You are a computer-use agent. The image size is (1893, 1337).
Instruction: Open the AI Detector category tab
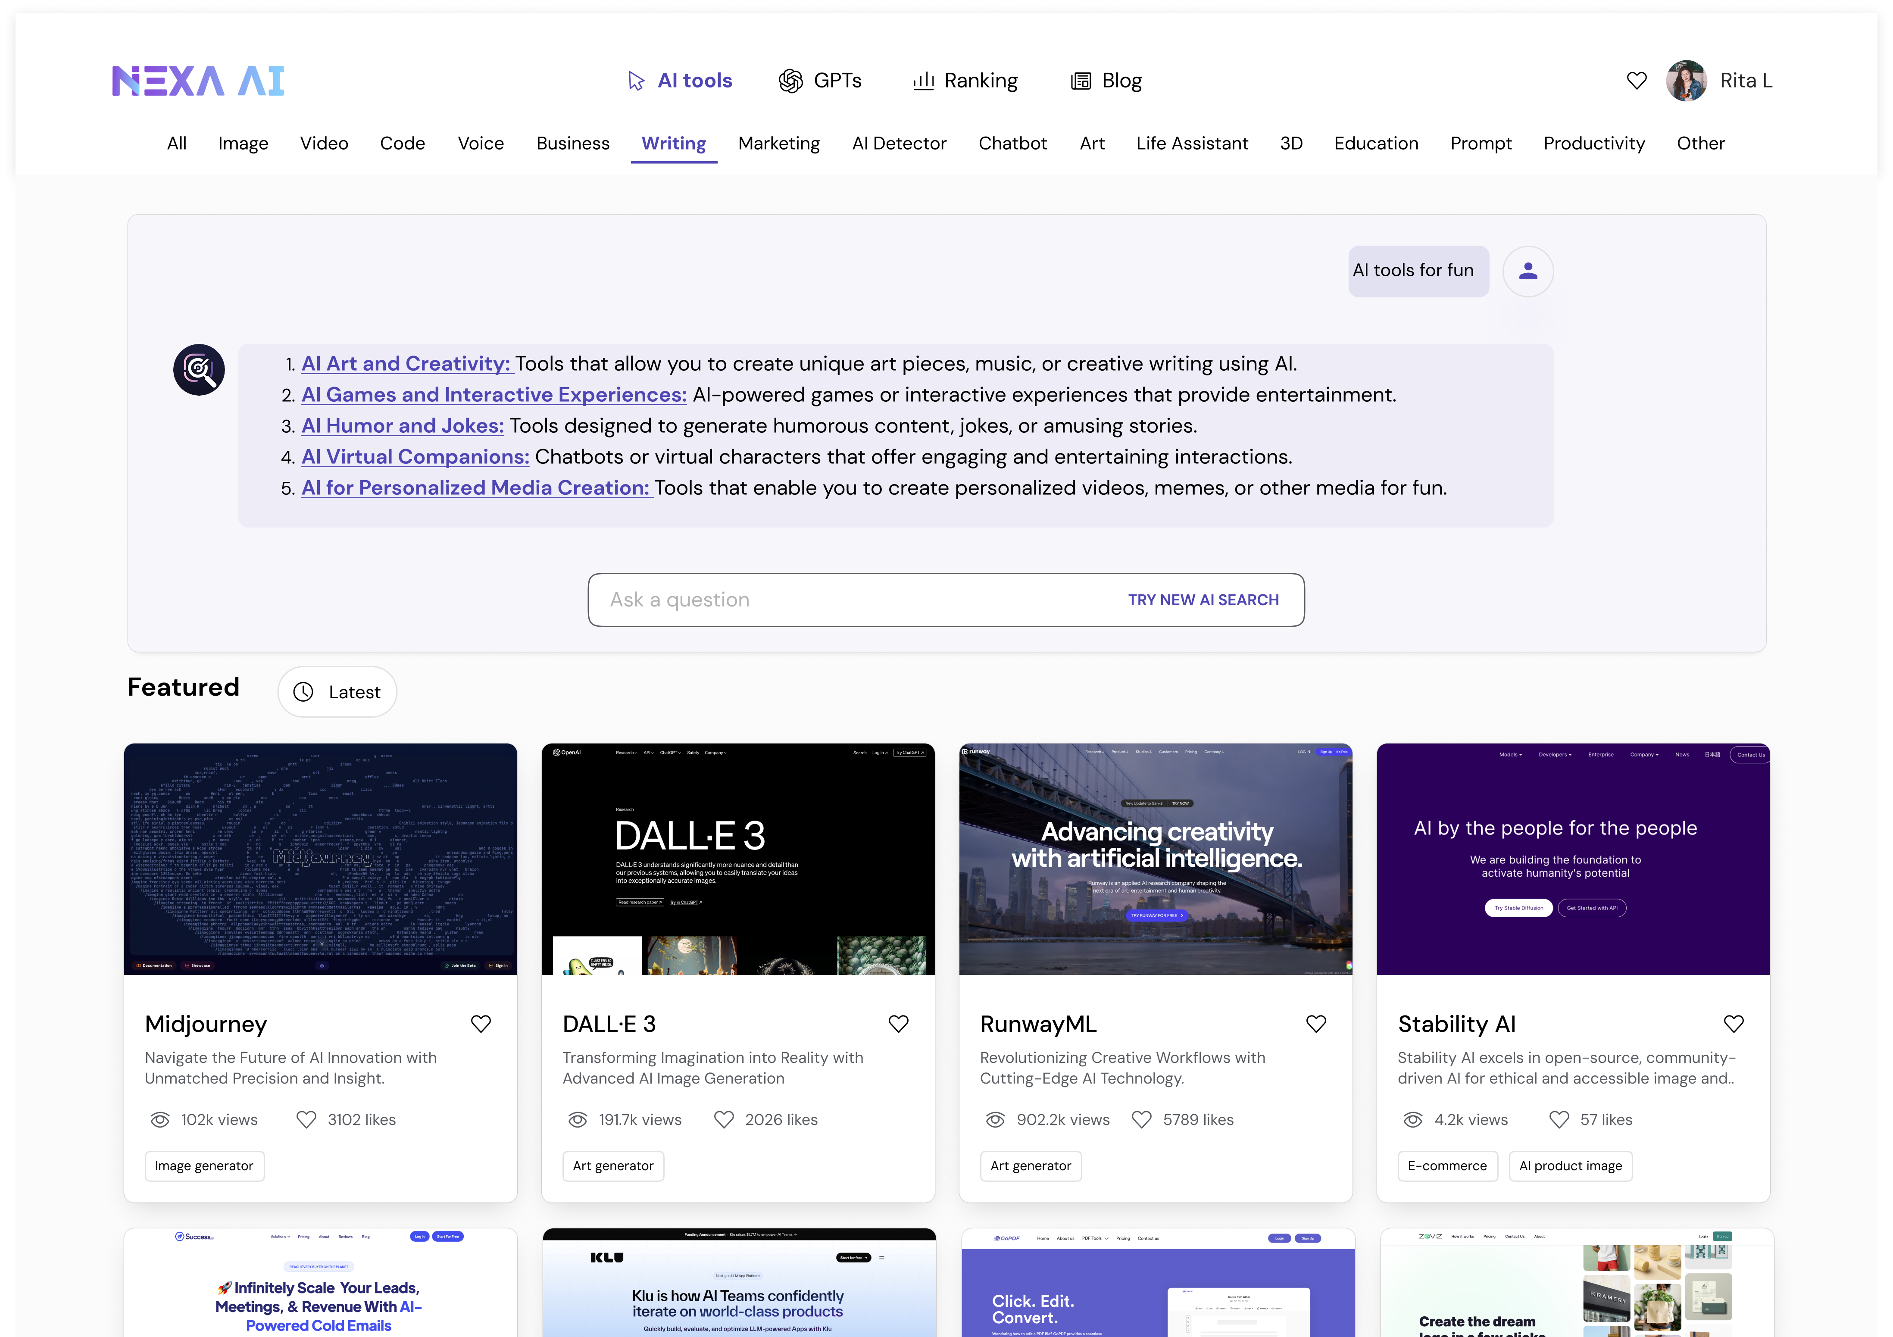(899, 144)
